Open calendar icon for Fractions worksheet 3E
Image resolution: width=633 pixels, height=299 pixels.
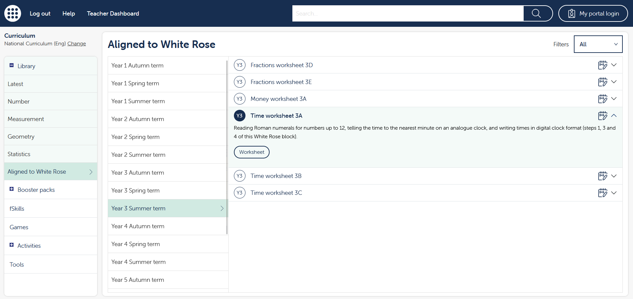[603, 82]
